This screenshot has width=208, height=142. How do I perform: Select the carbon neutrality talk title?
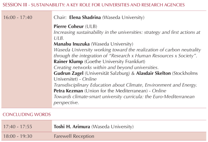tap(127, 53)
